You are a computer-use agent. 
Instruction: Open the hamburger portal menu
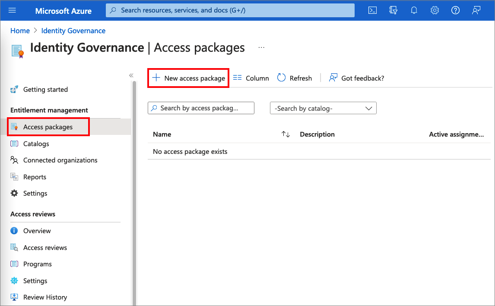tap(12, 10)
